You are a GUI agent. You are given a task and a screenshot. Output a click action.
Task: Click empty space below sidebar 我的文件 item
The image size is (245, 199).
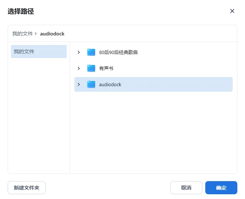coord(39,117)
